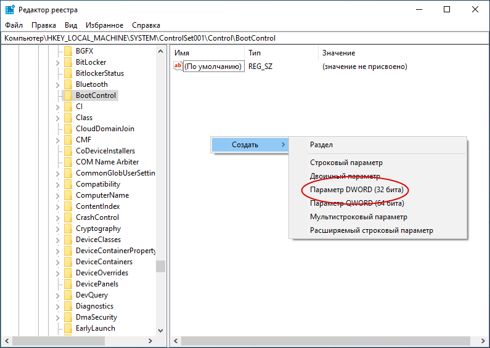Click the Diagnostics folder icon

(68, 306)
